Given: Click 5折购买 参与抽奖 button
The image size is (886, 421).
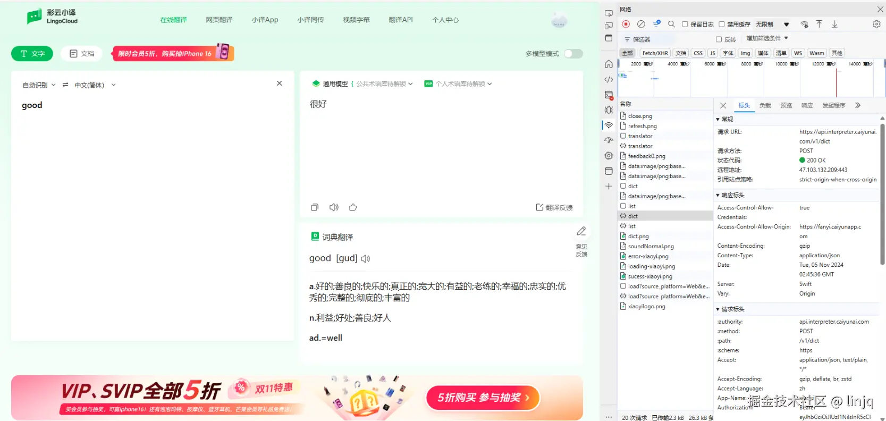Looking at the screenshot, I should pyautogui.click(x=483, y=398).
